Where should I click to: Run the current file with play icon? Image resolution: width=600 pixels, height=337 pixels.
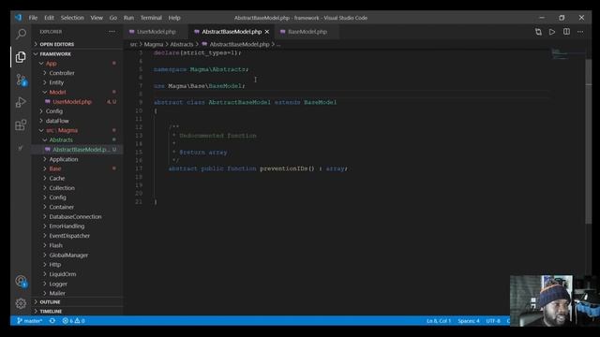pos(552,32)
